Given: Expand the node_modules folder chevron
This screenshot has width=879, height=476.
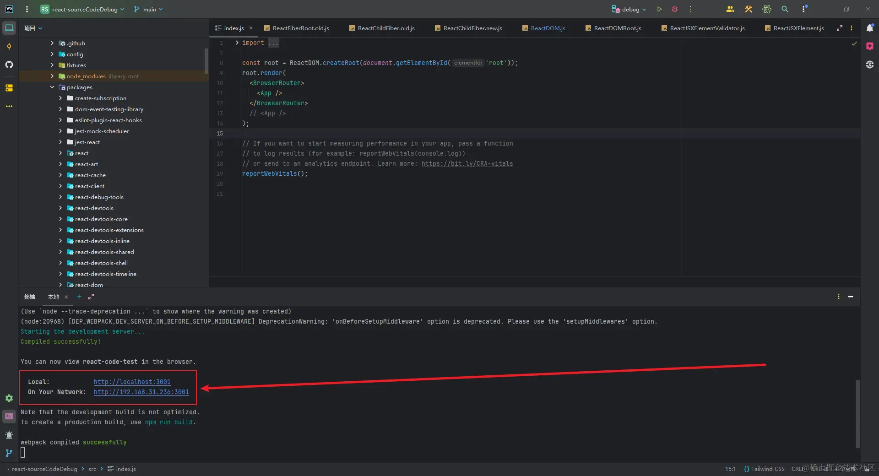Looking at the screenshot, I should (x=52, y=76).
